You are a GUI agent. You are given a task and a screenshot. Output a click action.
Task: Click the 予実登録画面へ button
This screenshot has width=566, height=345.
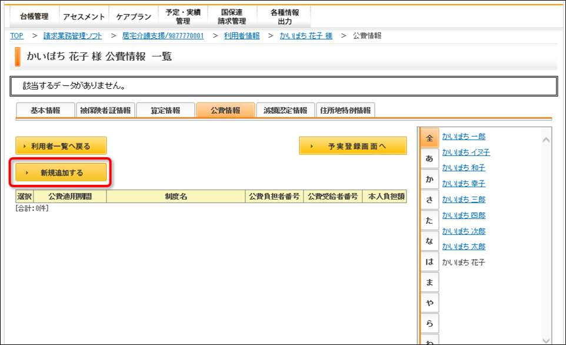[353, 146]
